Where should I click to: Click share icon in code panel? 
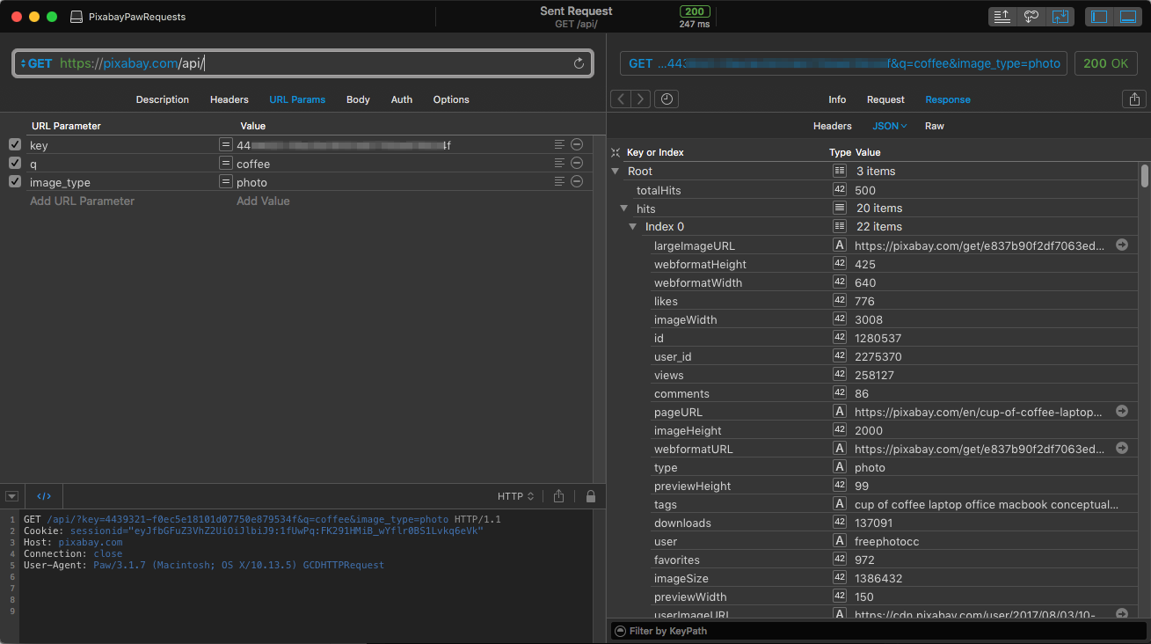tap(558, 496)
